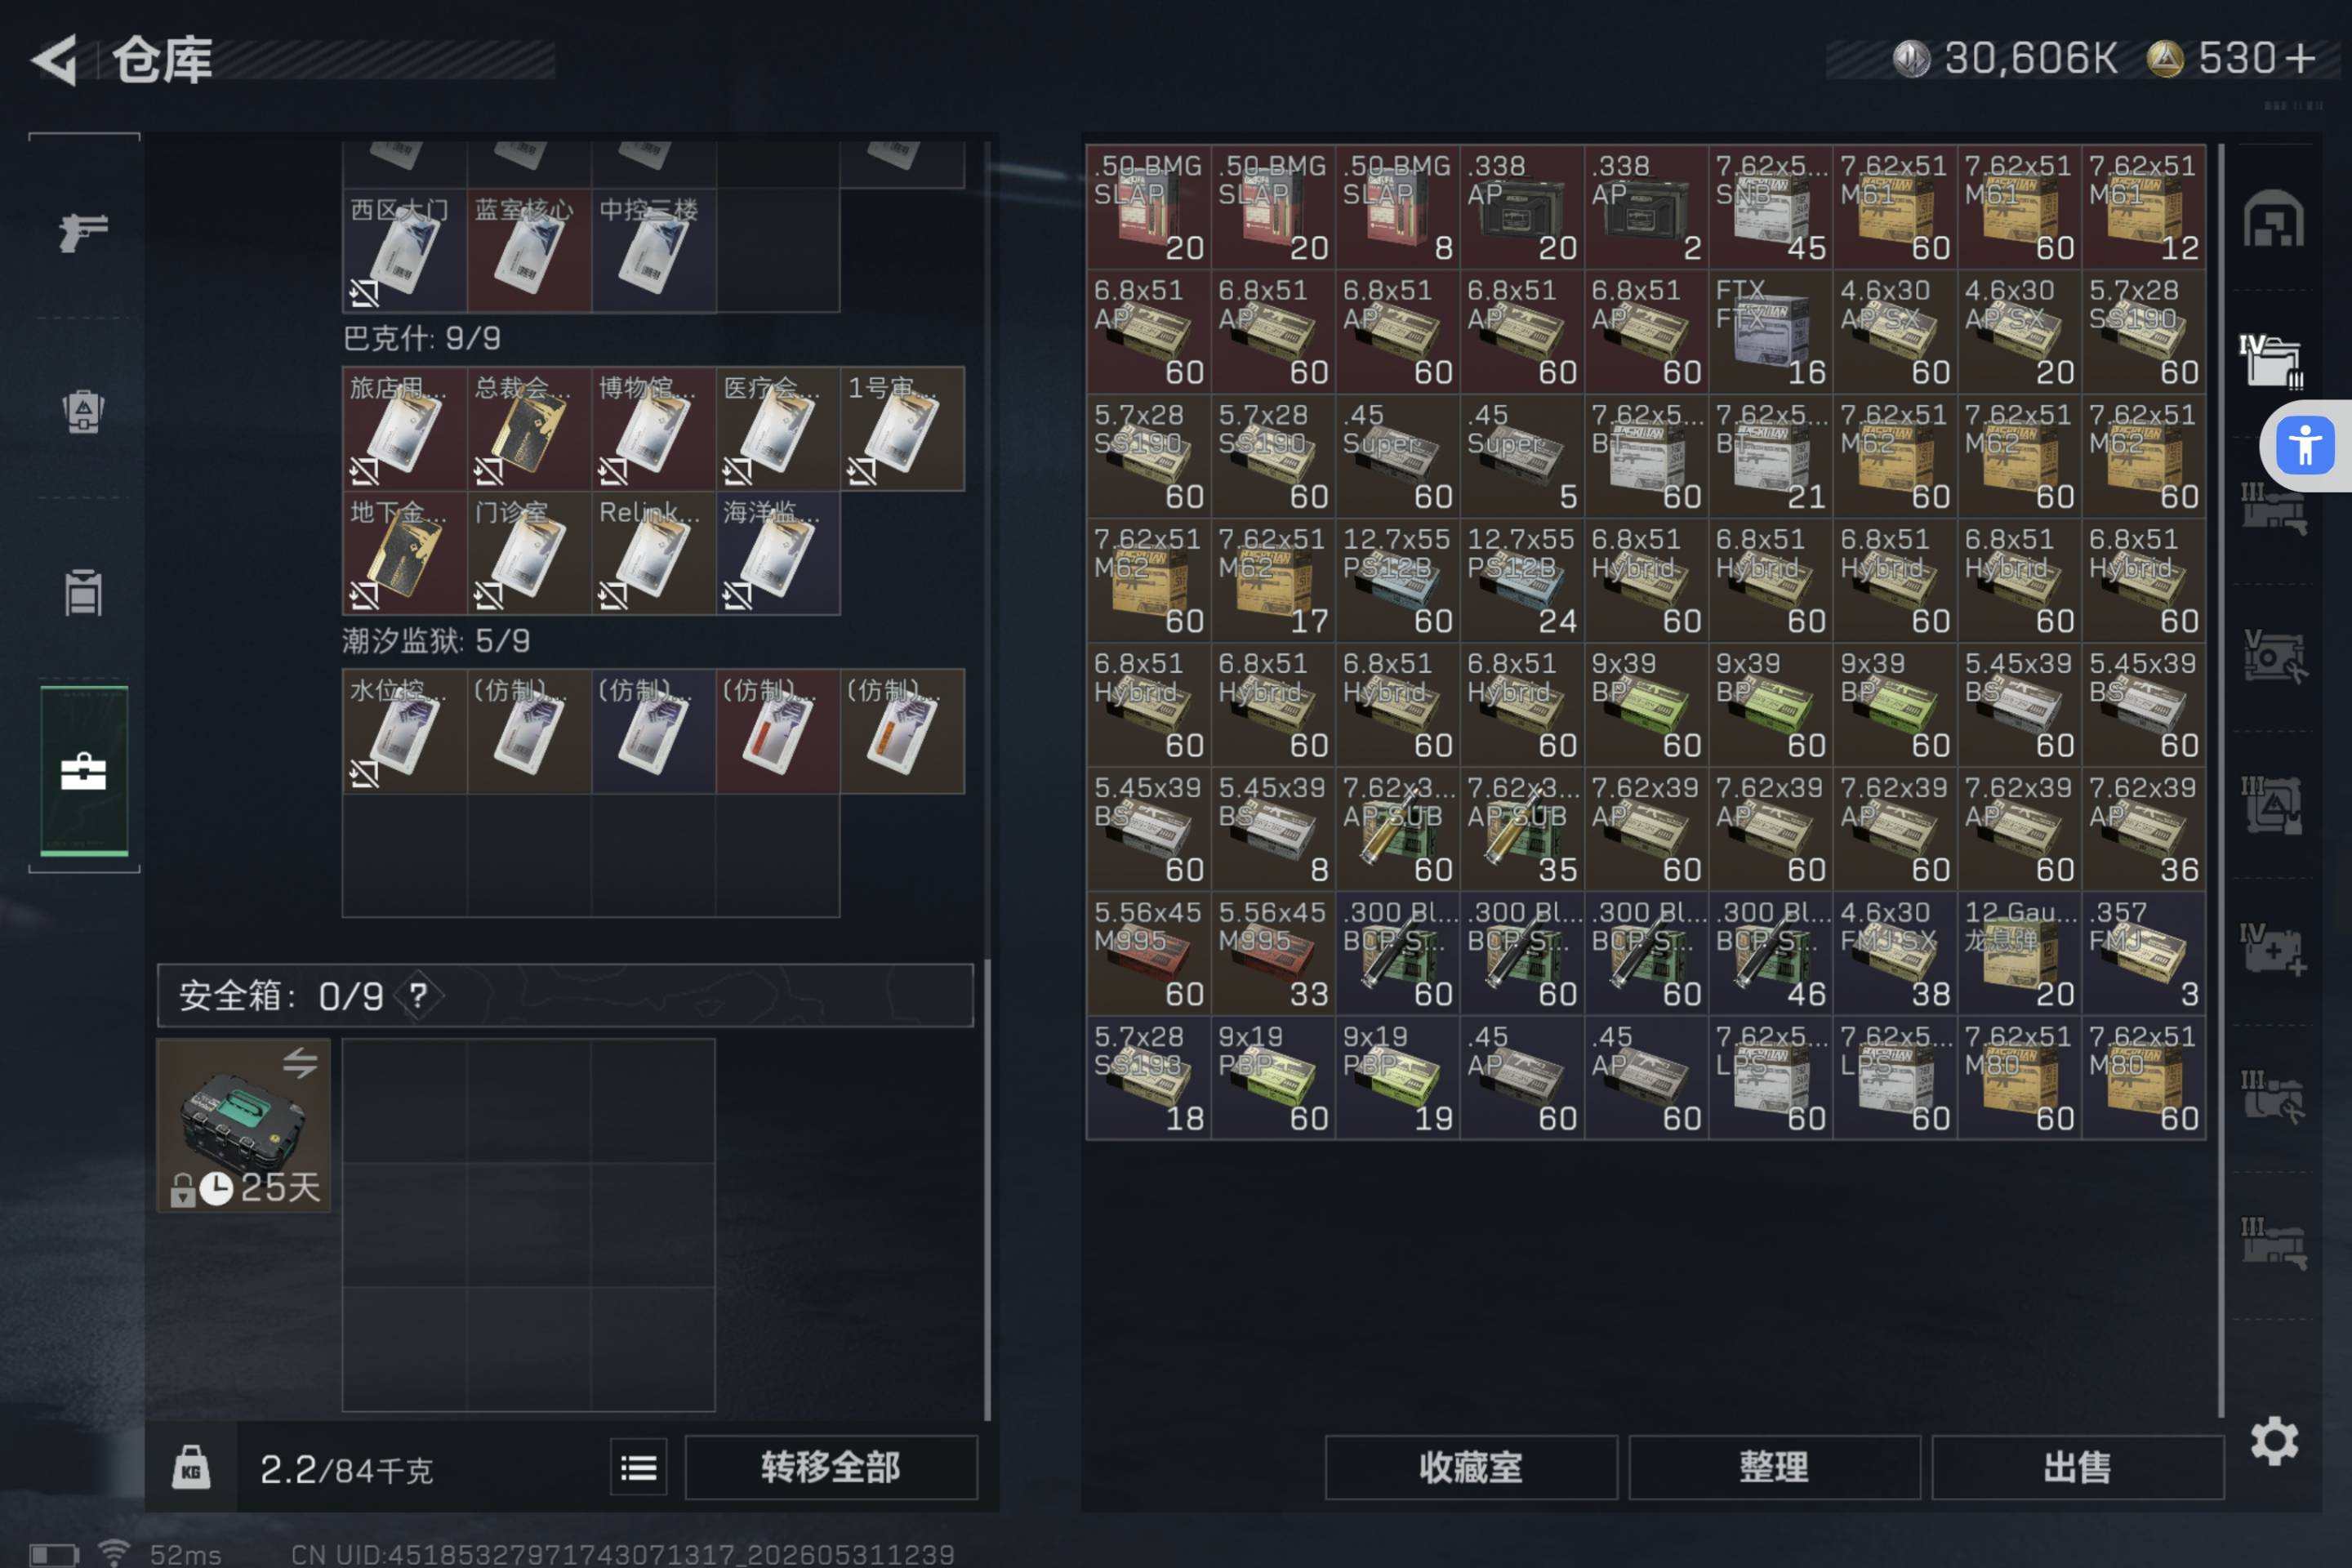Click 整理 to sort the stash

click(x=1774, y=1467)
